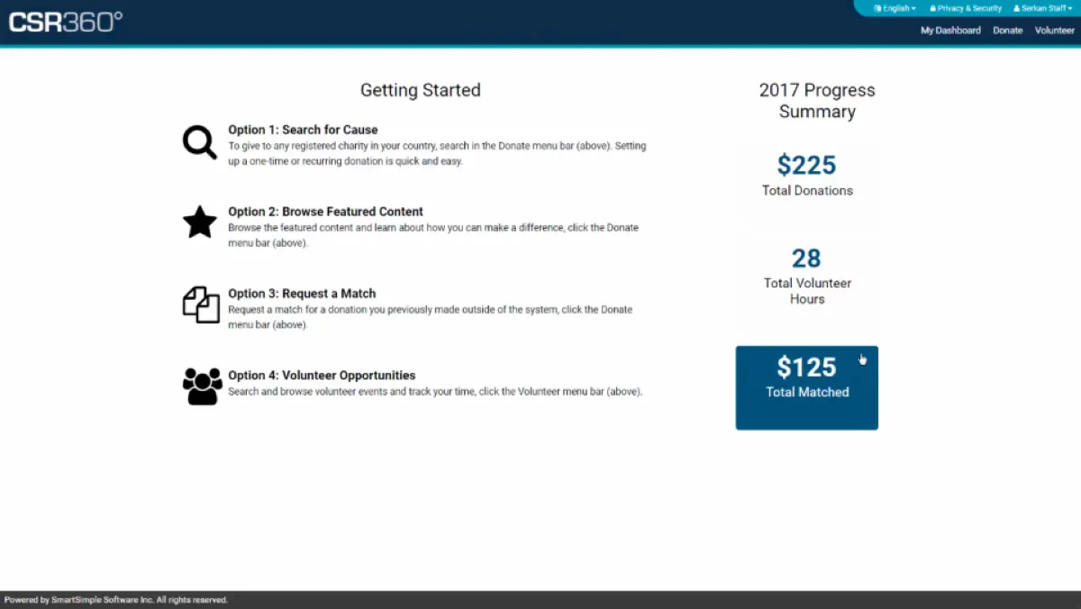Screen dimensions: 1081x609
Task: Click the lock icon beside Privacy & Security
Action: [x=932, y=8]
